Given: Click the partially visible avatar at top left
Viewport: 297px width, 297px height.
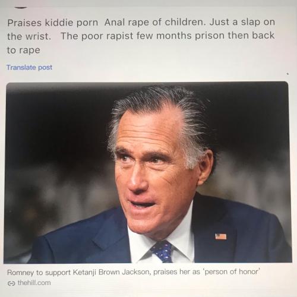Looking at the screenshot, I should [x=20, y=7].
